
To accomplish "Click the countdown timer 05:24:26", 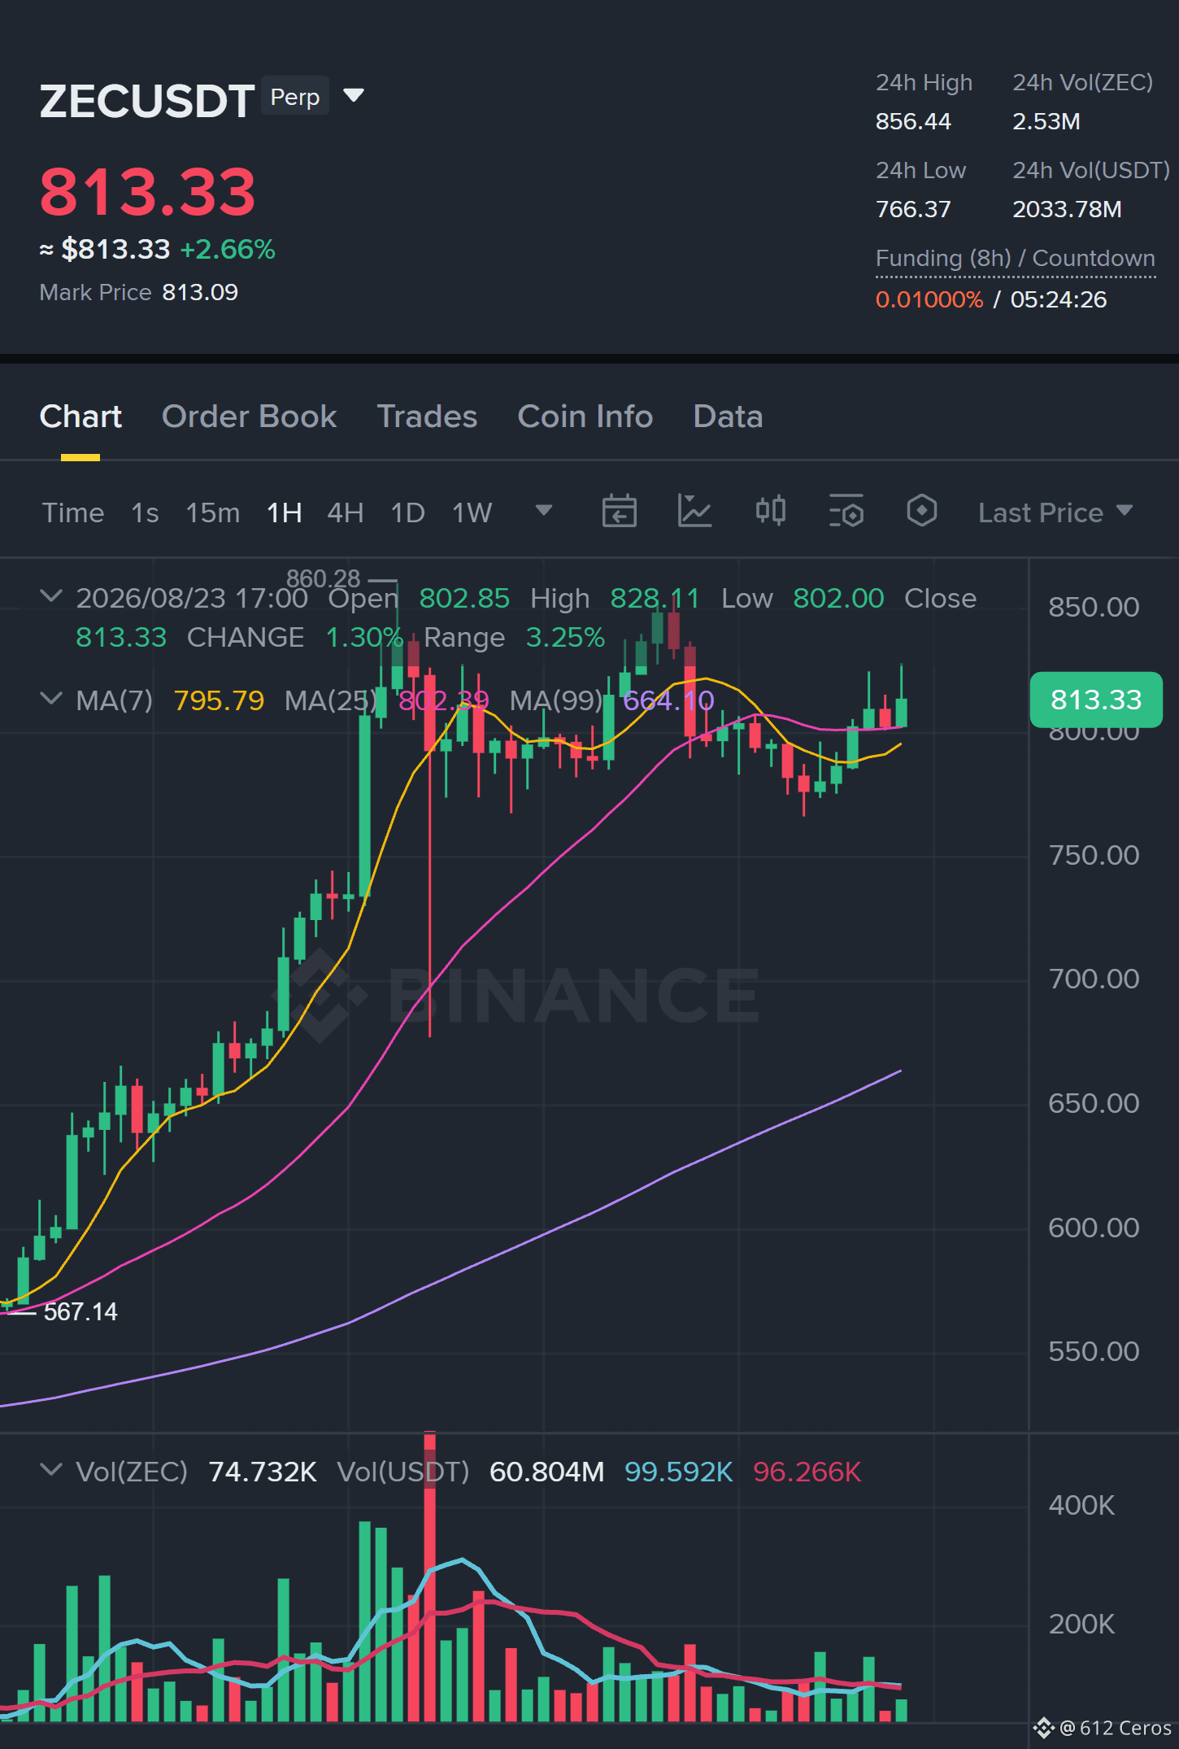I will [x=1059, y=300].
